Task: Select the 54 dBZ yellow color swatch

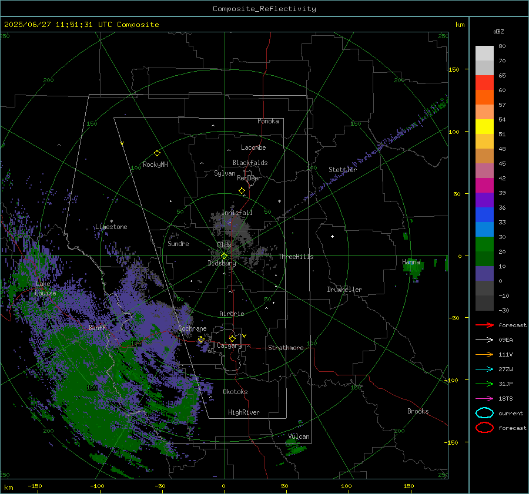Action: click(x=484, y=127)
